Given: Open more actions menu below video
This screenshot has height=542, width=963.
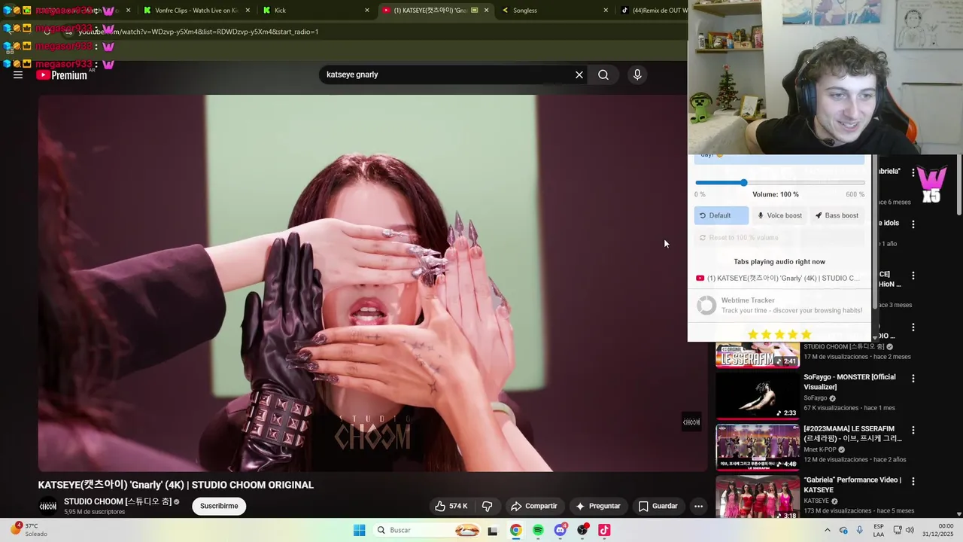Looking at the screenshot, I should (x=698, y=506).
